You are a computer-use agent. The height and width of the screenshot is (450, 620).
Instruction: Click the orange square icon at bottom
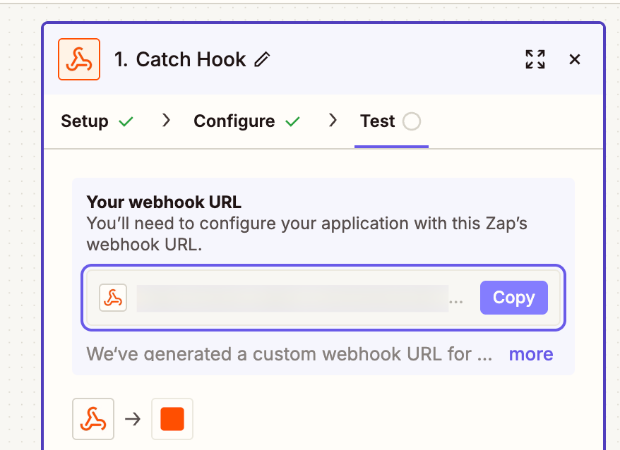click(x=172, y=419)
